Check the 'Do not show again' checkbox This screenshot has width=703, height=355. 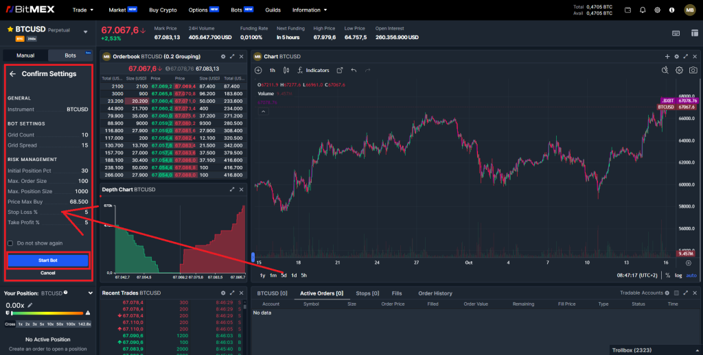point(10,243)
